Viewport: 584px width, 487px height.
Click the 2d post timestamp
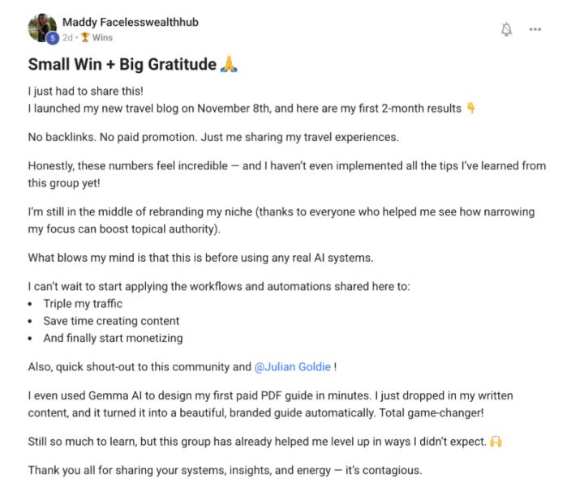[x=67, y=37]
